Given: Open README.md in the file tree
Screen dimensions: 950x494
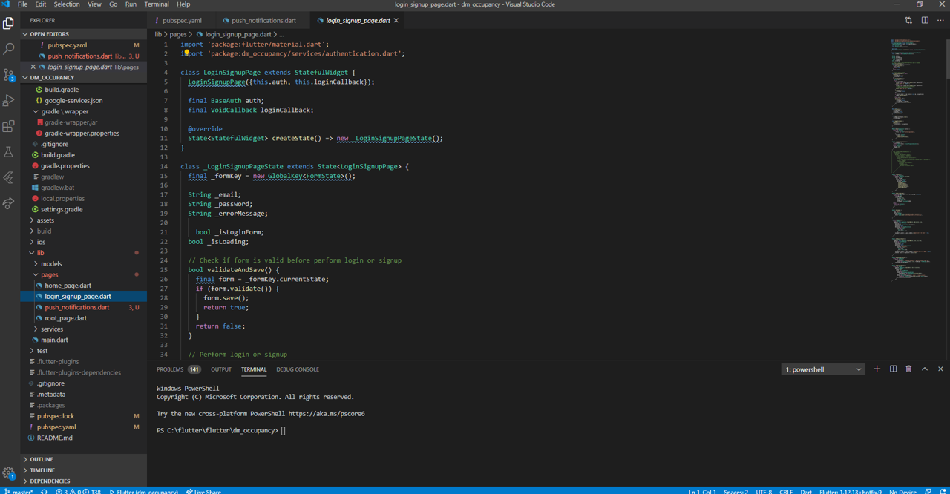Looking at the screenshot, I should (55, 438).
